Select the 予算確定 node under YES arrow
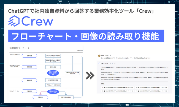The width and height of the screenshot is (179, 107). (x=40, y=97)
